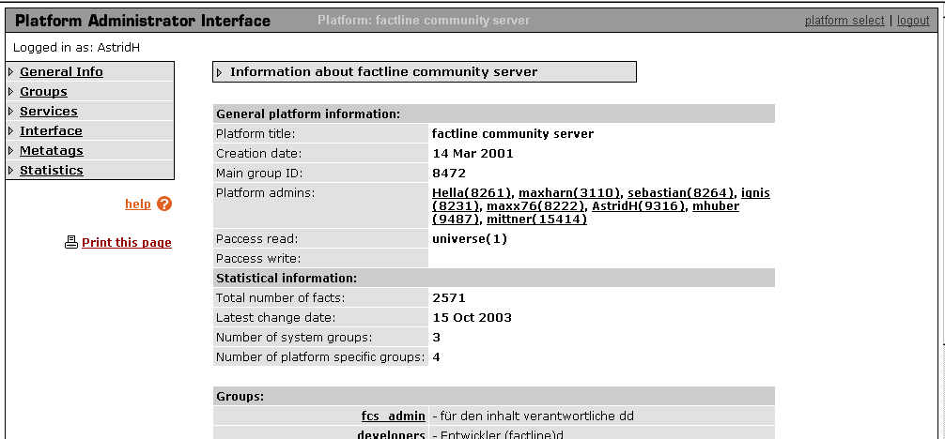Open admin Hella(8261) profile link
The height and width of the screenshot is (439, 945).
[x=472, y=193]
